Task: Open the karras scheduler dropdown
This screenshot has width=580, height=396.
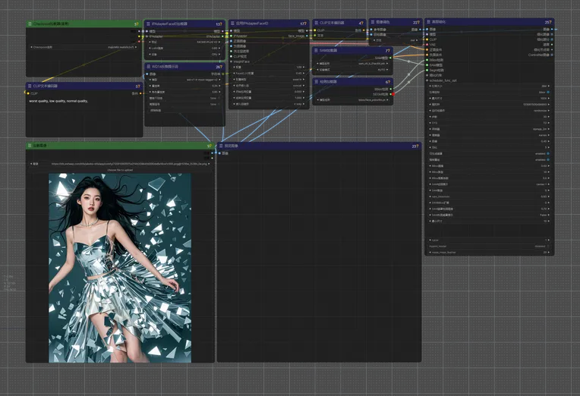Action: (489, 135)
